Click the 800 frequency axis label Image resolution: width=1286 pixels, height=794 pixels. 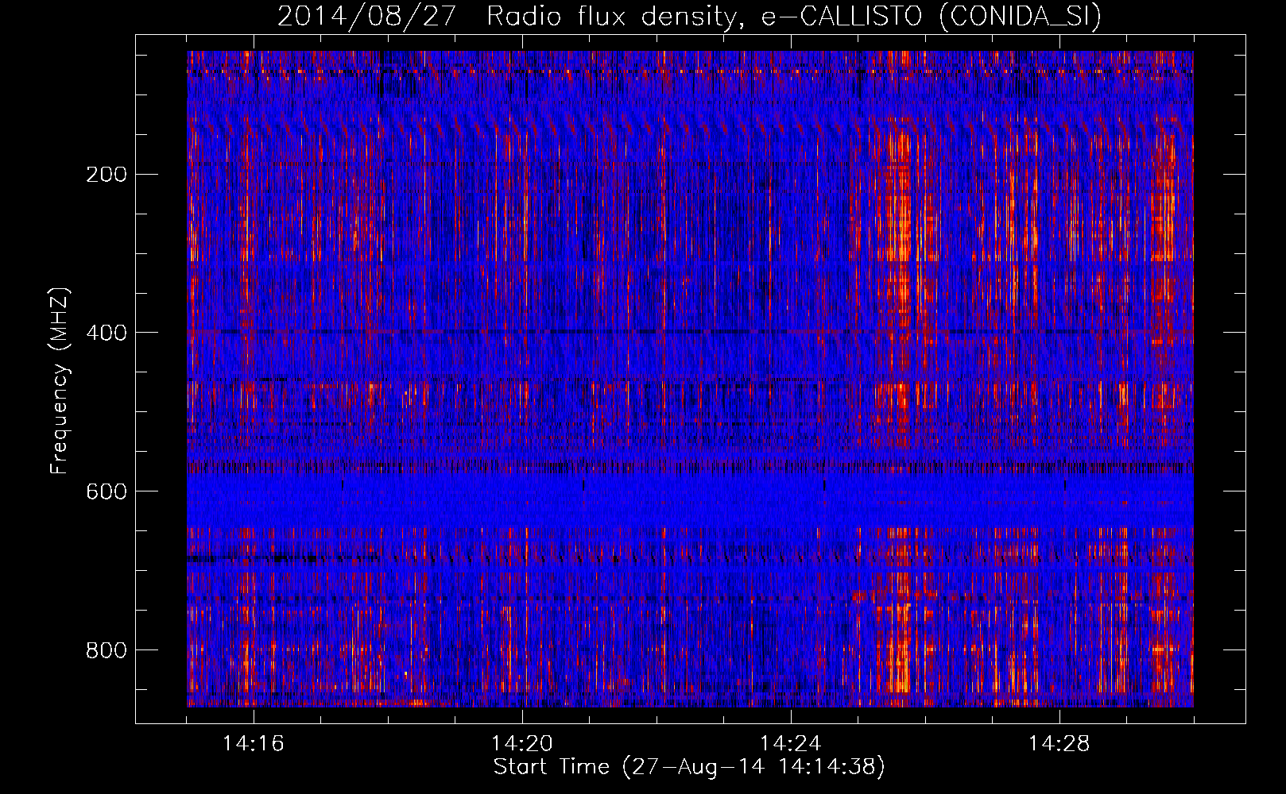pos(106,650)
